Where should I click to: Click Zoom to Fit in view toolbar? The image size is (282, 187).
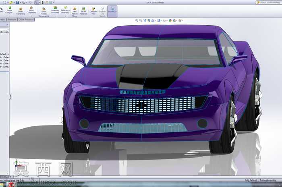point(137,21)
